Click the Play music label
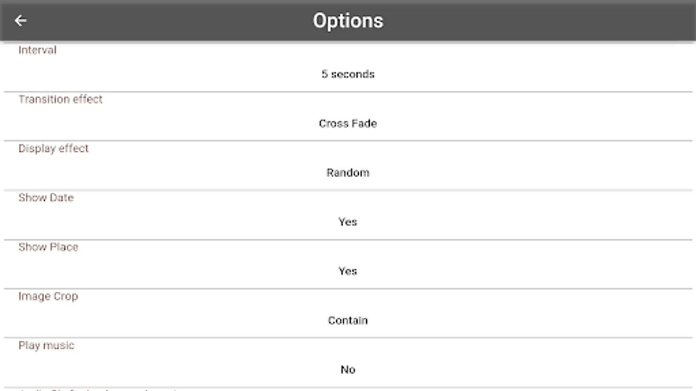This screenshot has height=391, width=696. tap(47, 345)
